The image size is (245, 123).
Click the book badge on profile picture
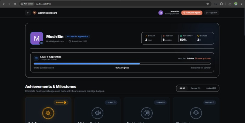click(41, 43)
